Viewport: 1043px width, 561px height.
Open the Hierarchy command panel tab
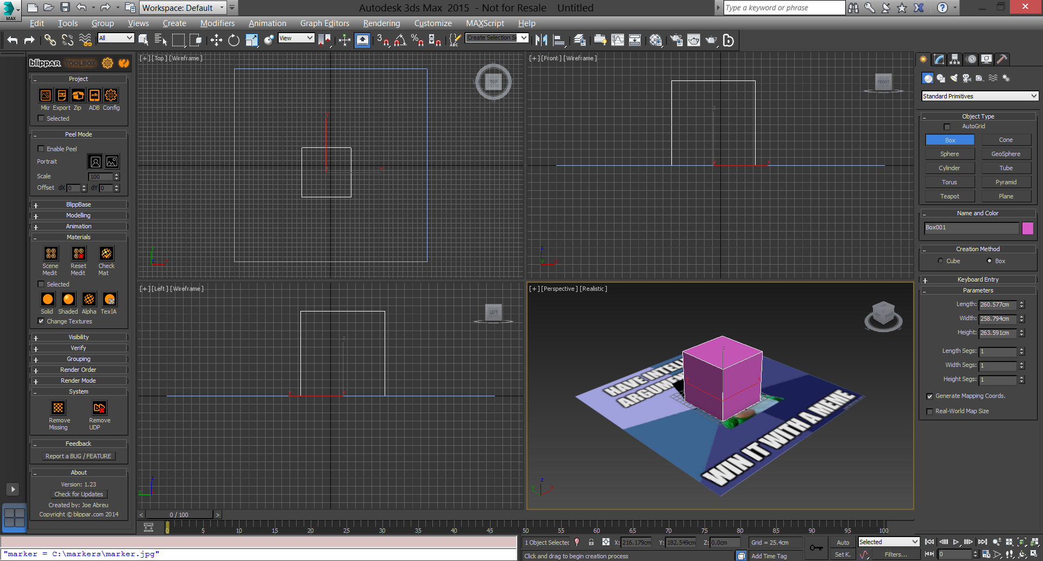(x=954, y=59)
